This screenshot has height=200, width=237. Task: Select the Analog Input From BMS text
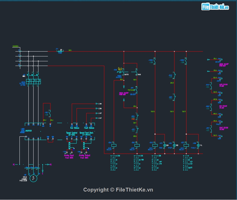(69, 156)
